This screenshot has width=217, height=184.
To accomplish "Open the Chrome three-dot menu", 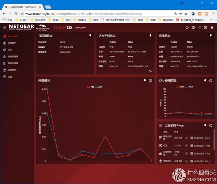I will pyautogui.click(x=213, y=14).
